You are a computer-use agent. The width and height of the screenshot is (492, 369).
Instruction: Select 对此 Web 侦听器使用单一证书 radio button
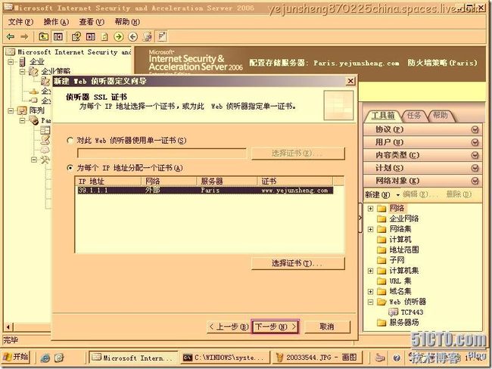click(70, 141)
